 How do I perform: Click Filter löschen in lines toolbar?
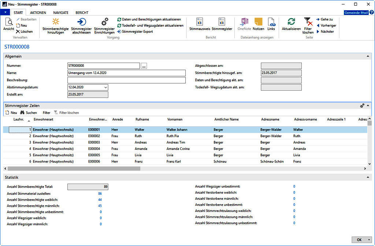(x=67, y=113)
